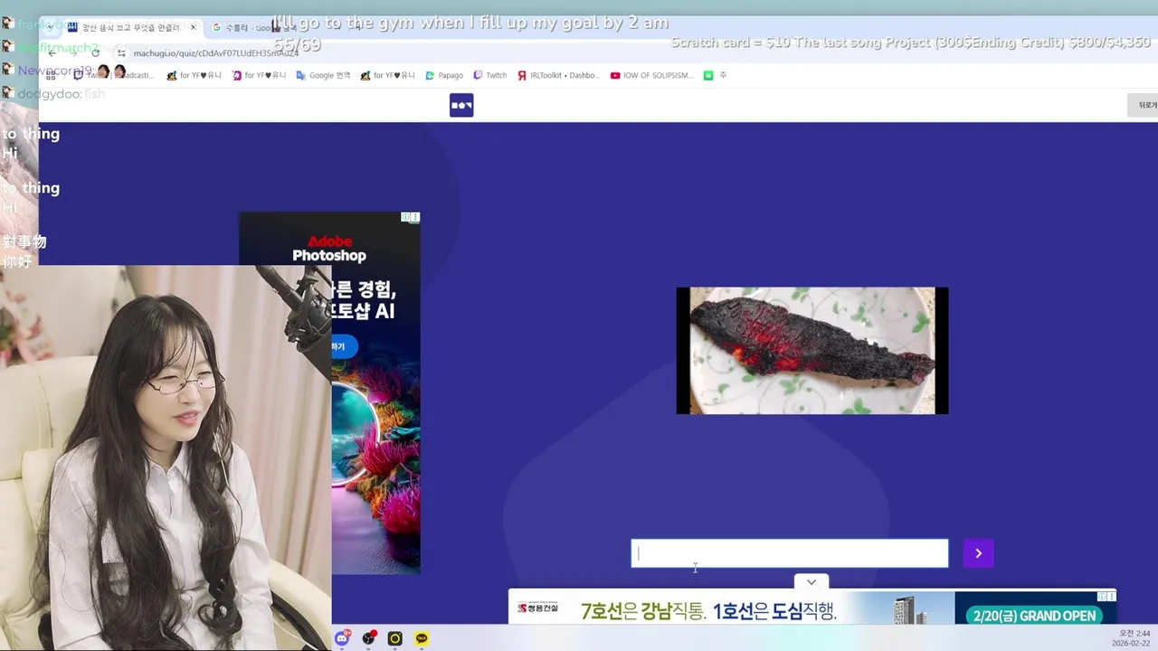
Task: Open the bookmark after Google 번역
Action: (x=386, y=75)
